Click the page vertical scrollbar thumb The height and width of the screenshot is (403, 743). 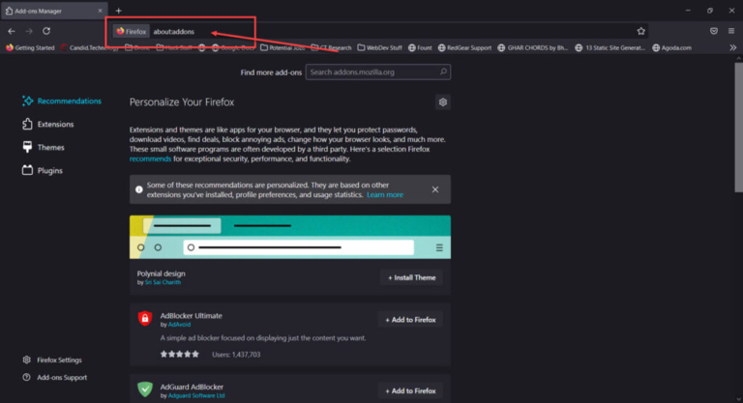click(738, 128)
